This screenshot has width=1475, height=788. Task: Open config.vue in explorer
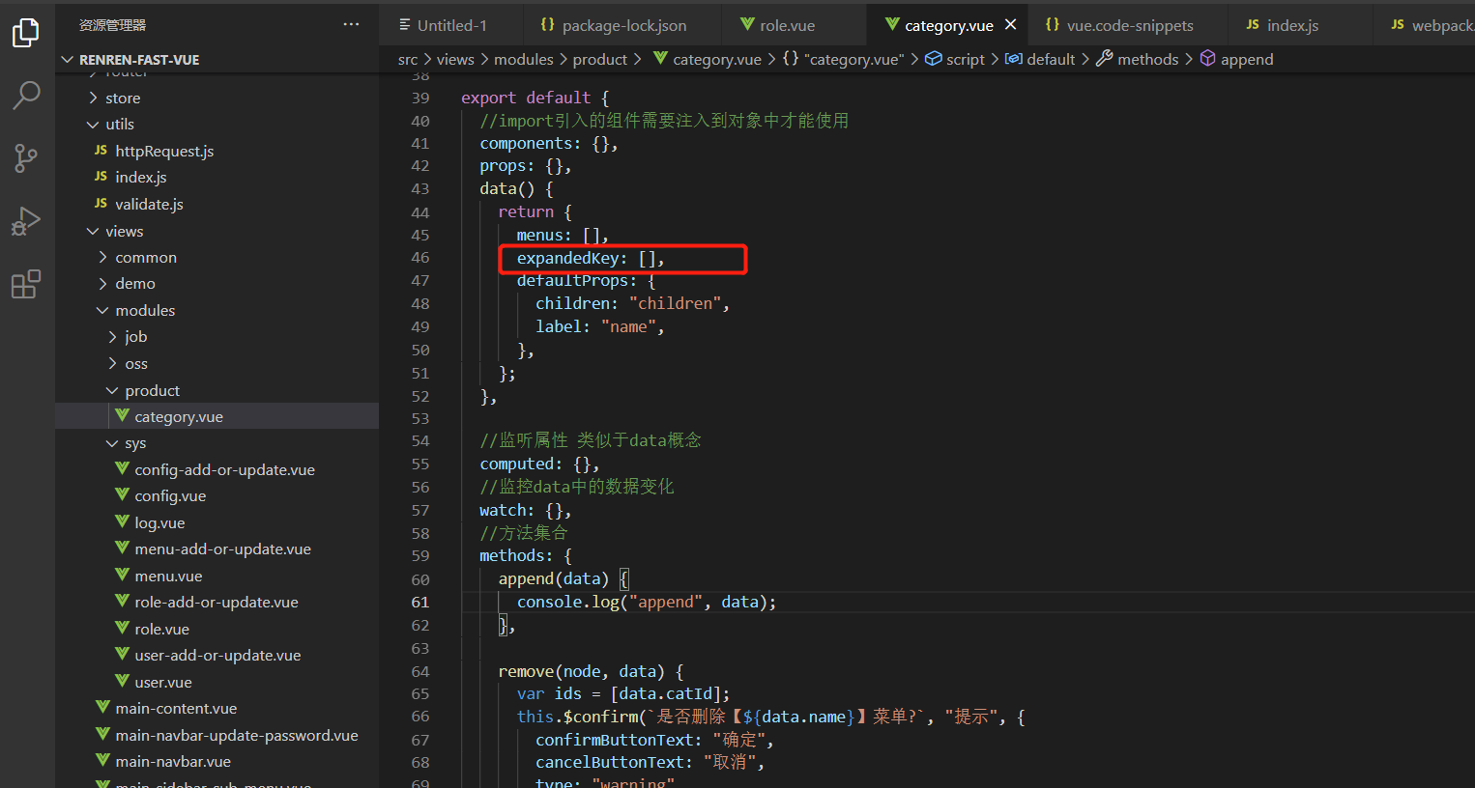pos(217,496)
